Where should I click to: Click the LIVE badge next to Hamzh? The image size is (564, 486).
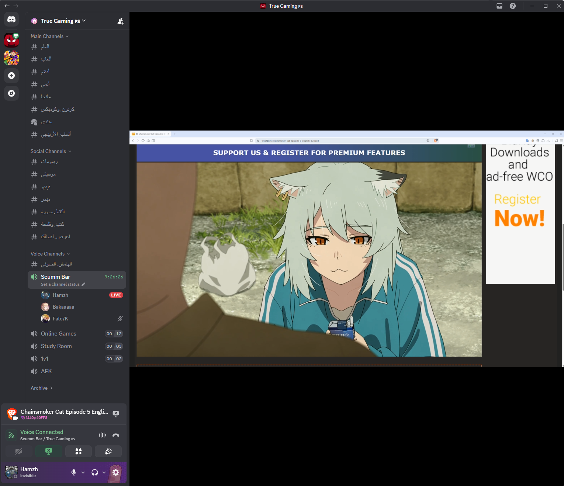point(116,295)
